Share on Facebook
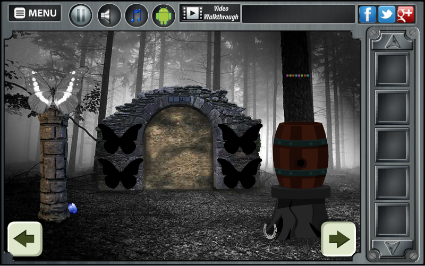 pos(368,14)
